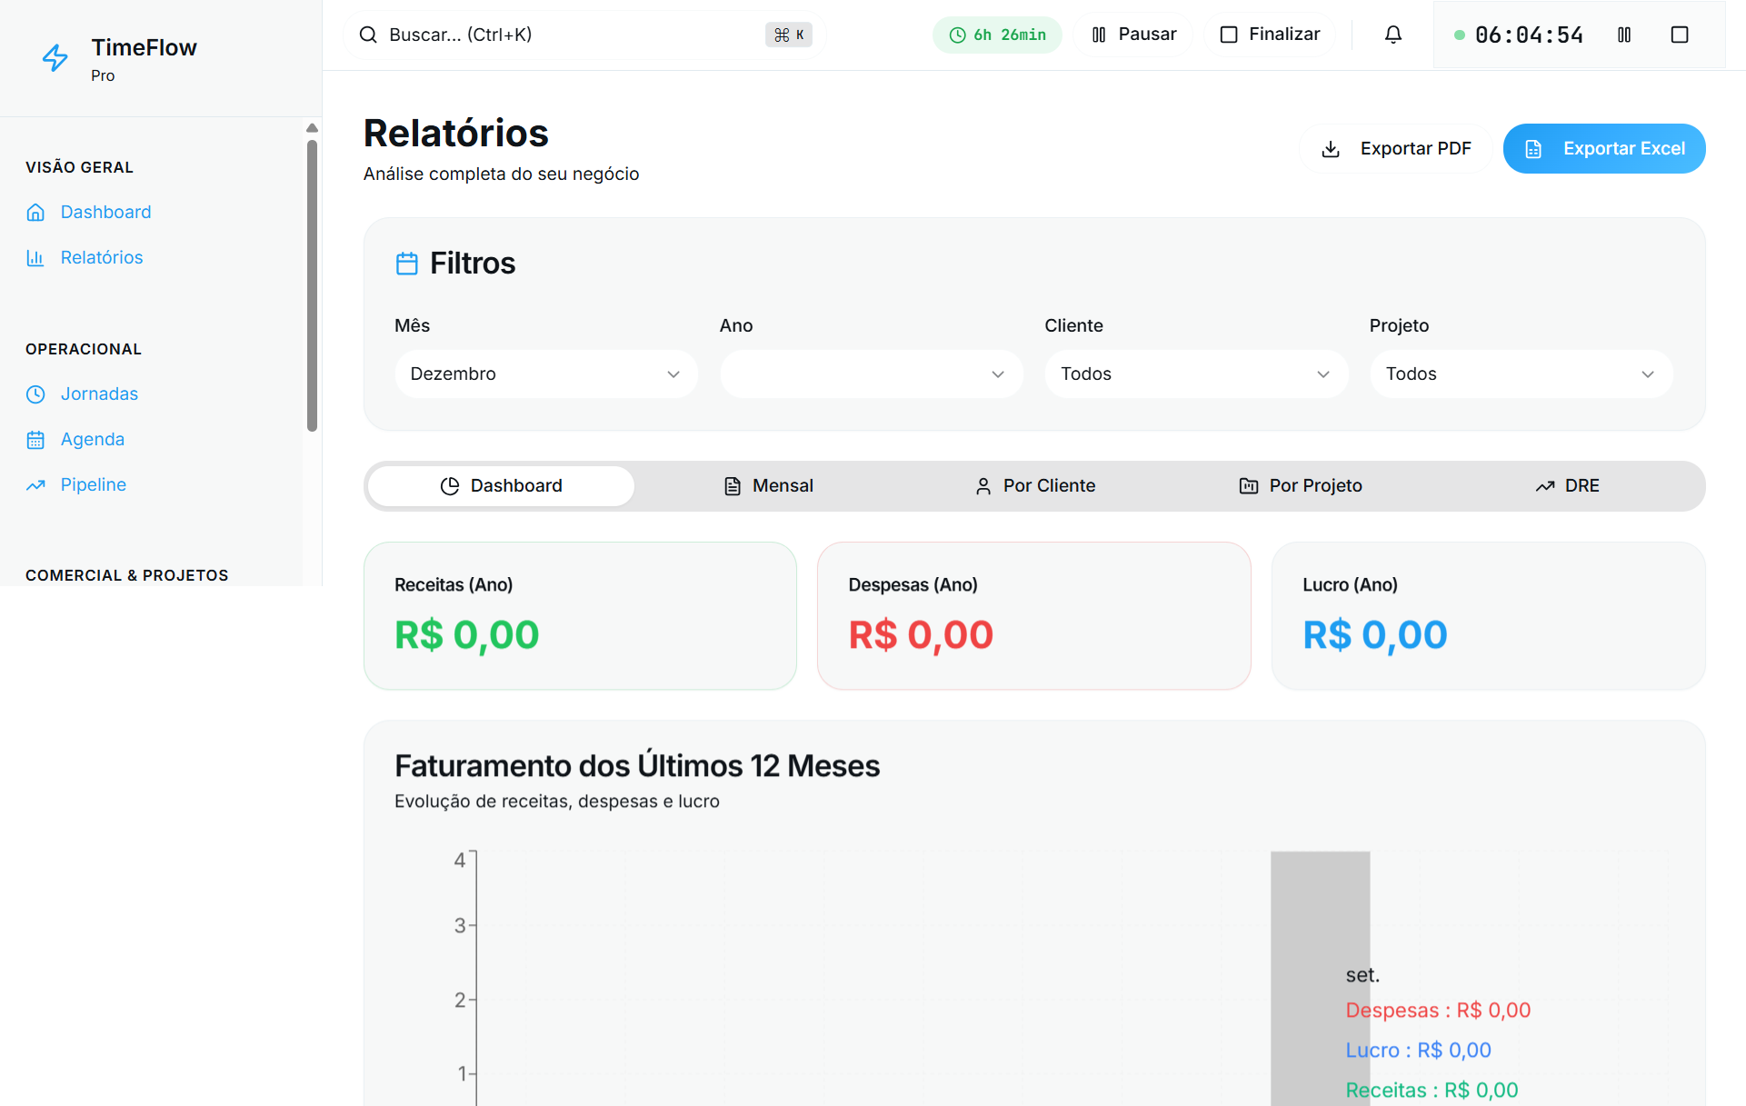Switch to the Por Cliente tab

click(1034, 485)
